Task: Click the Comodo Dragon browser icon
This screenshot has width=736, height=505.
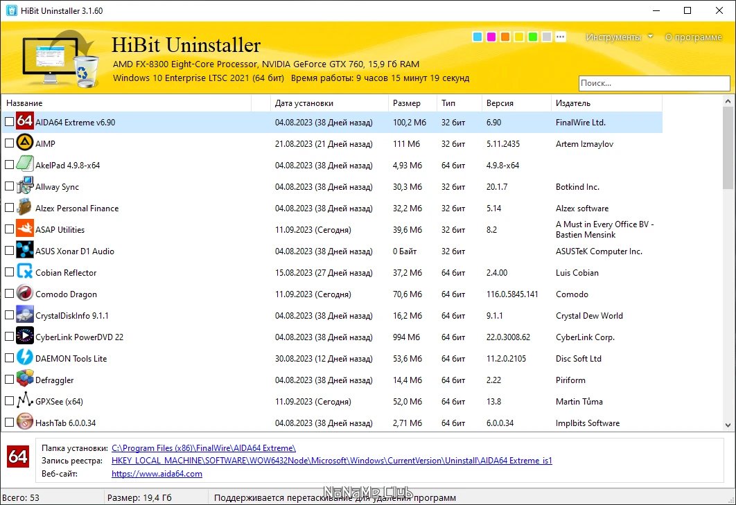Action: tap(25, 294)
